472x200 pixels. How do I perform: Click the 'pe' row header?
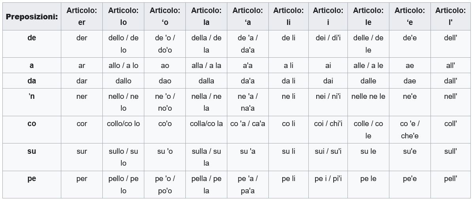[32, 185]
